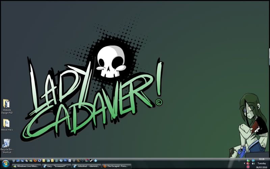Click the Messenger buddy tray icon
270x169 pixels.
(x=248, y=160)
